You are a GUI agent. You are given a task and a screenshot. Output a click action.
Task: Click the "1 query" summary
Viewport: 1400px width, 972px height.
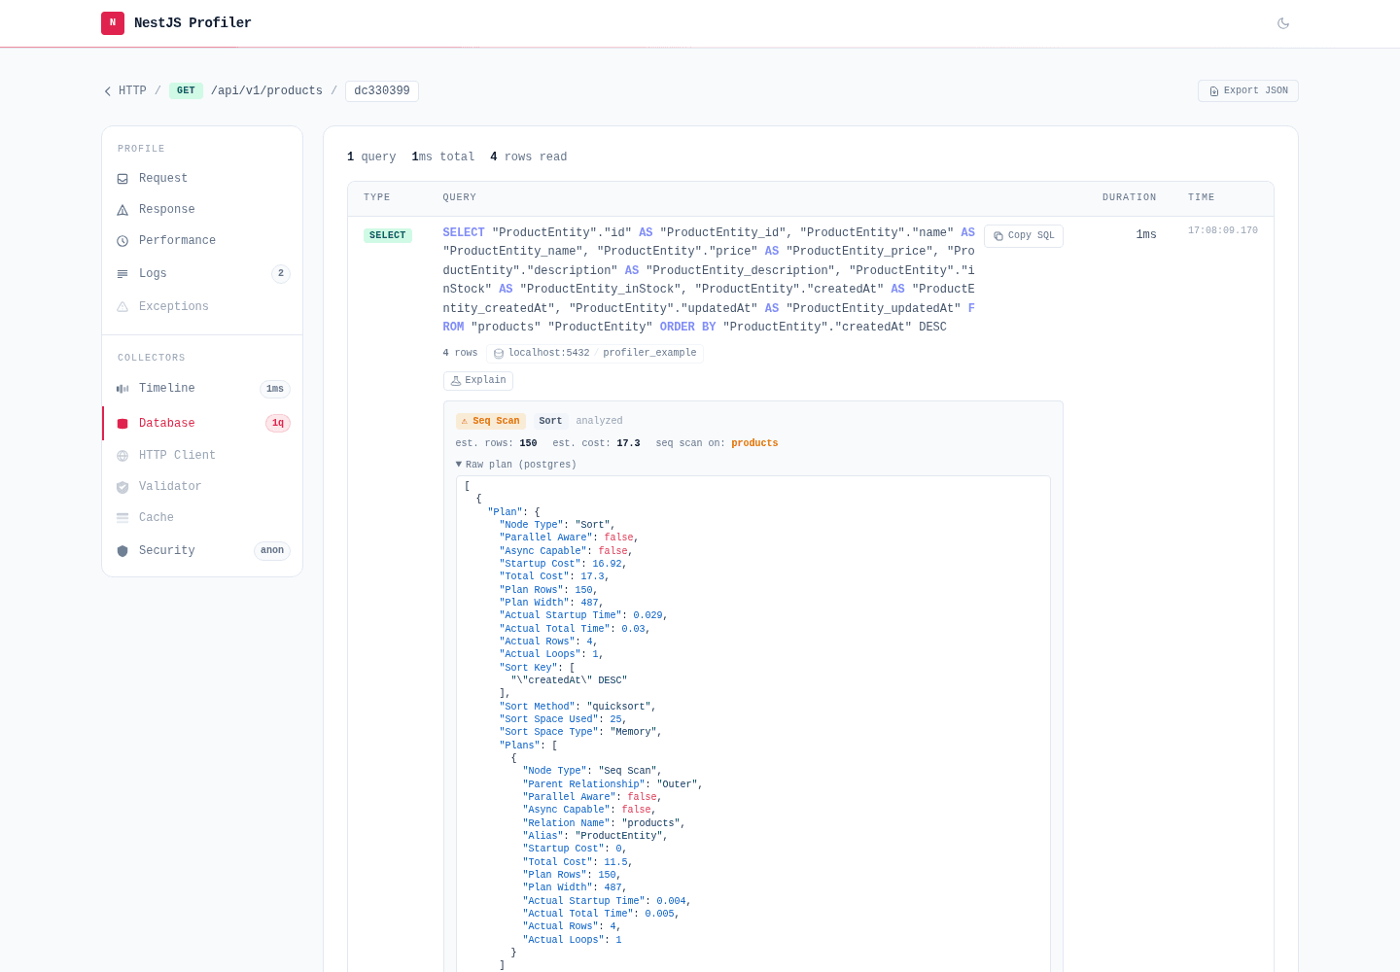pos(371,157)
